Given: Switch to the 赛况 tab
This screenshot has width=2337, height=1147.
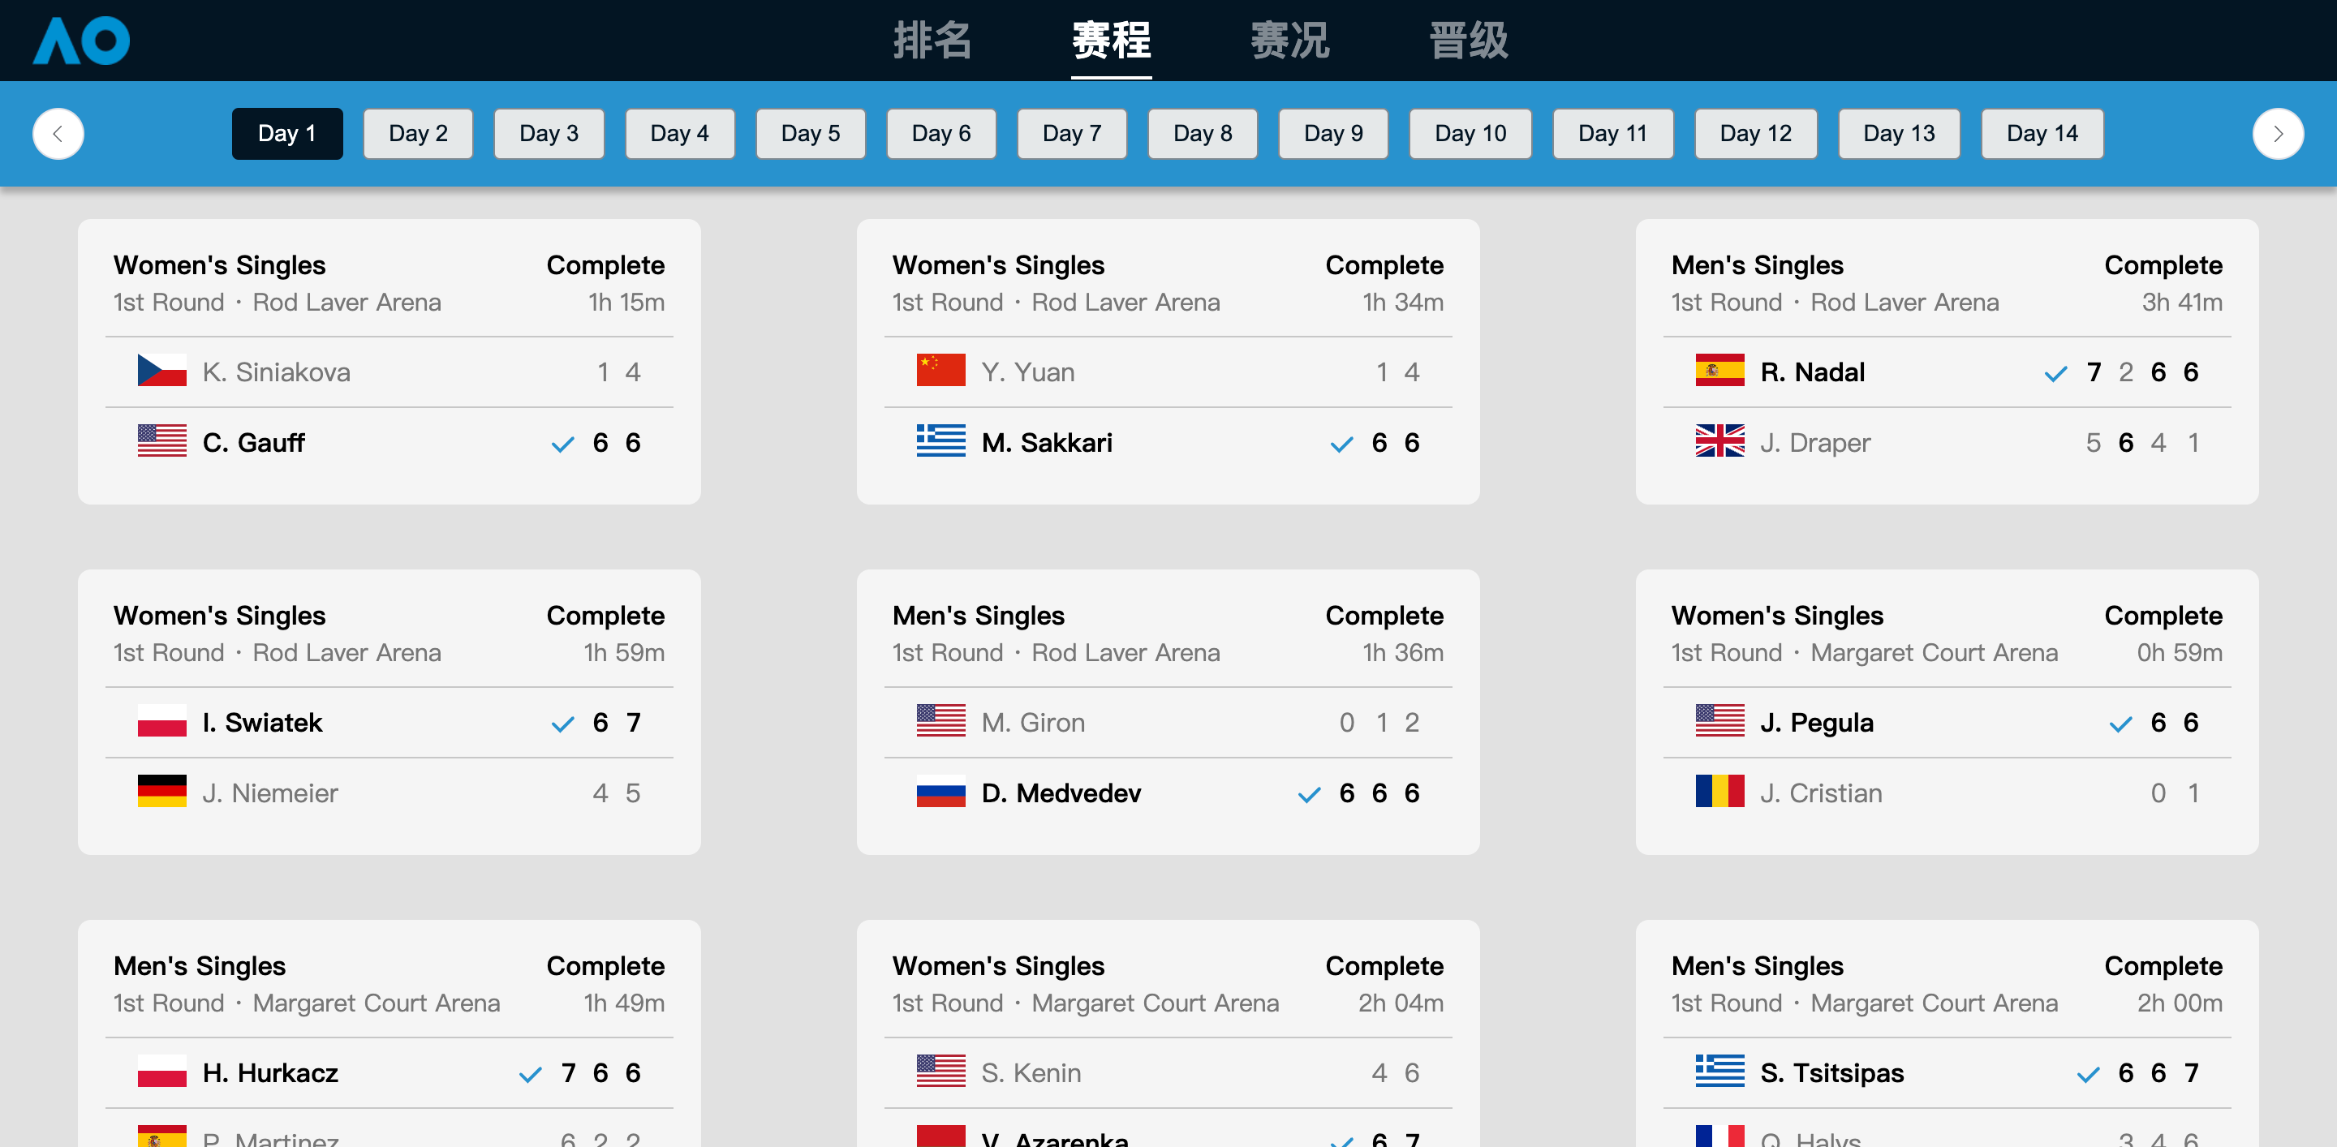Looking at the screenshot, I should [x=1289, y=41].
